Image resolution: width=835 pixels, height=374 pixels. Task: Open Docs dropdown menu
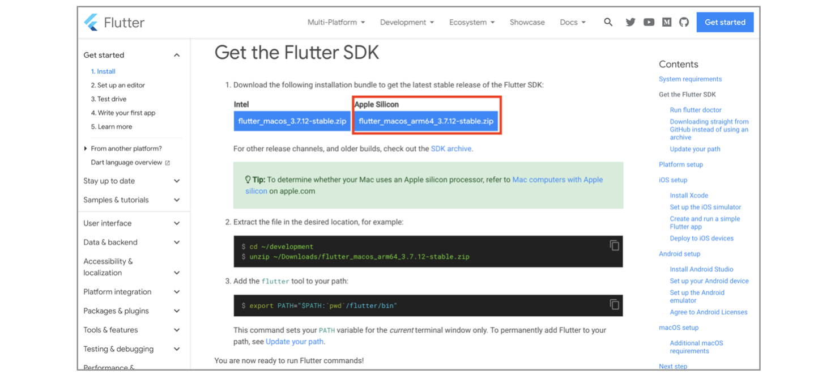[572, 22]
